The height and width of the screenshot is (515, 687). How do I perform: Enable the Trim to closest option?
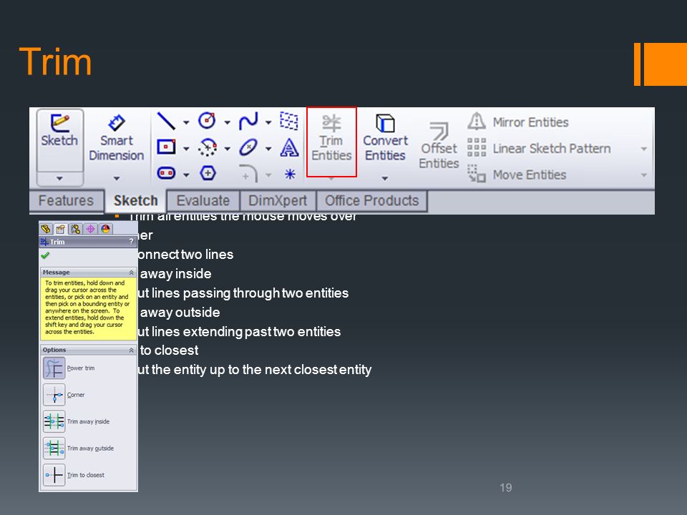point(54,475)
